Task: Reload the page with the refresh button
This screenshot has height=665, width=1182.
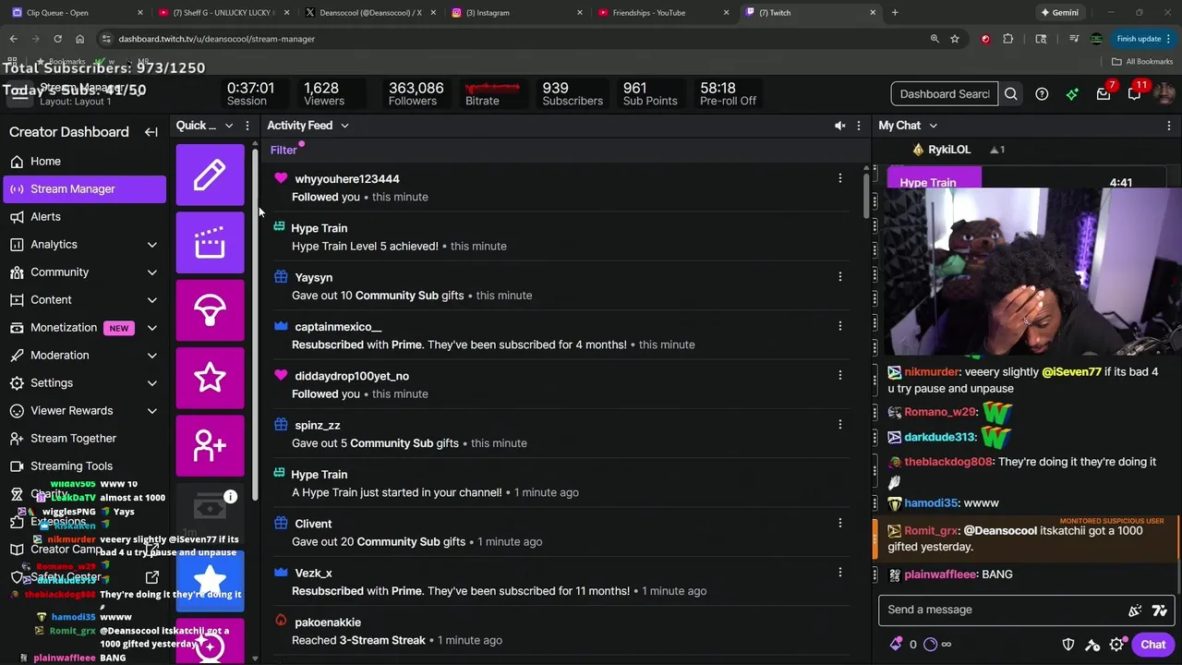Action: click(57, 39)
